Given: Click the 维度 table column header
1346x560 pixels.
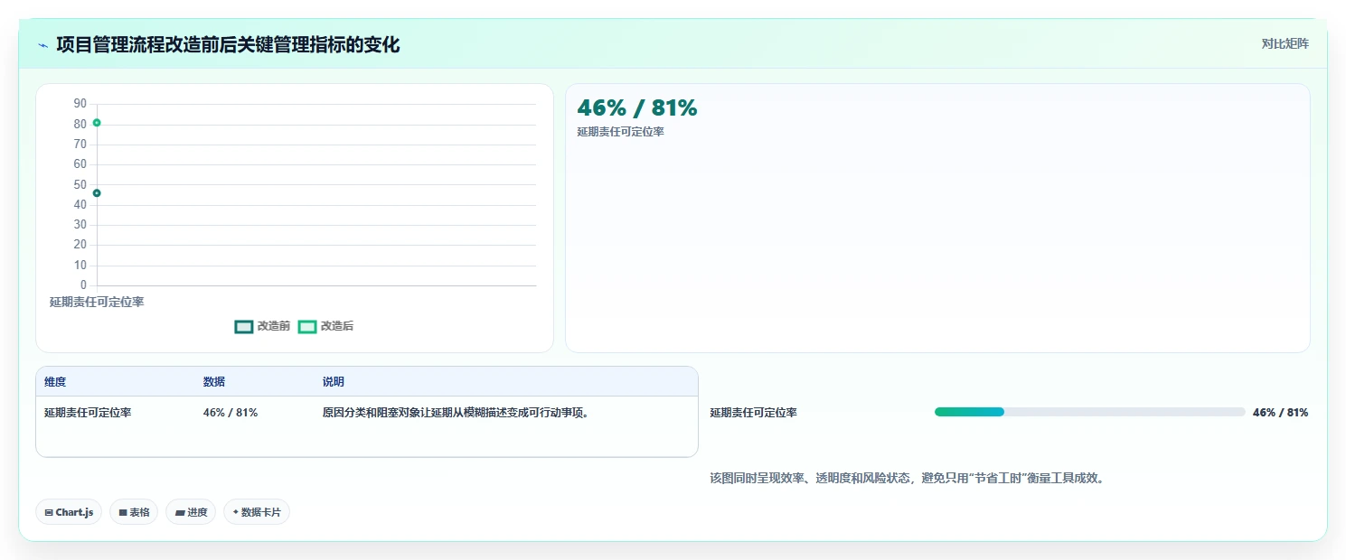Looking at the screenshot, I should point(55,382).
